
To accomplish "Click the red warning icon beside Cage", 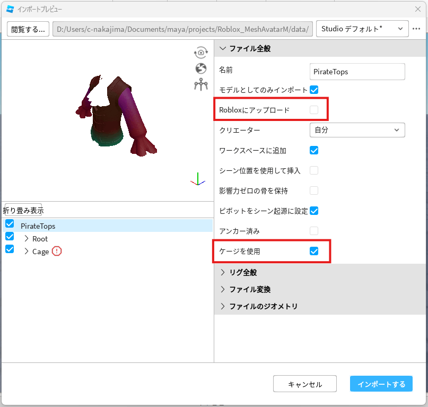I will [x=57, y=251].
